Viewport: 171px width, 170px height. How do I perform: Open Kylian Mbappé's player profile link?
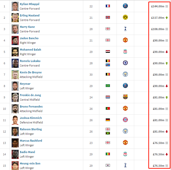[30, 4]
